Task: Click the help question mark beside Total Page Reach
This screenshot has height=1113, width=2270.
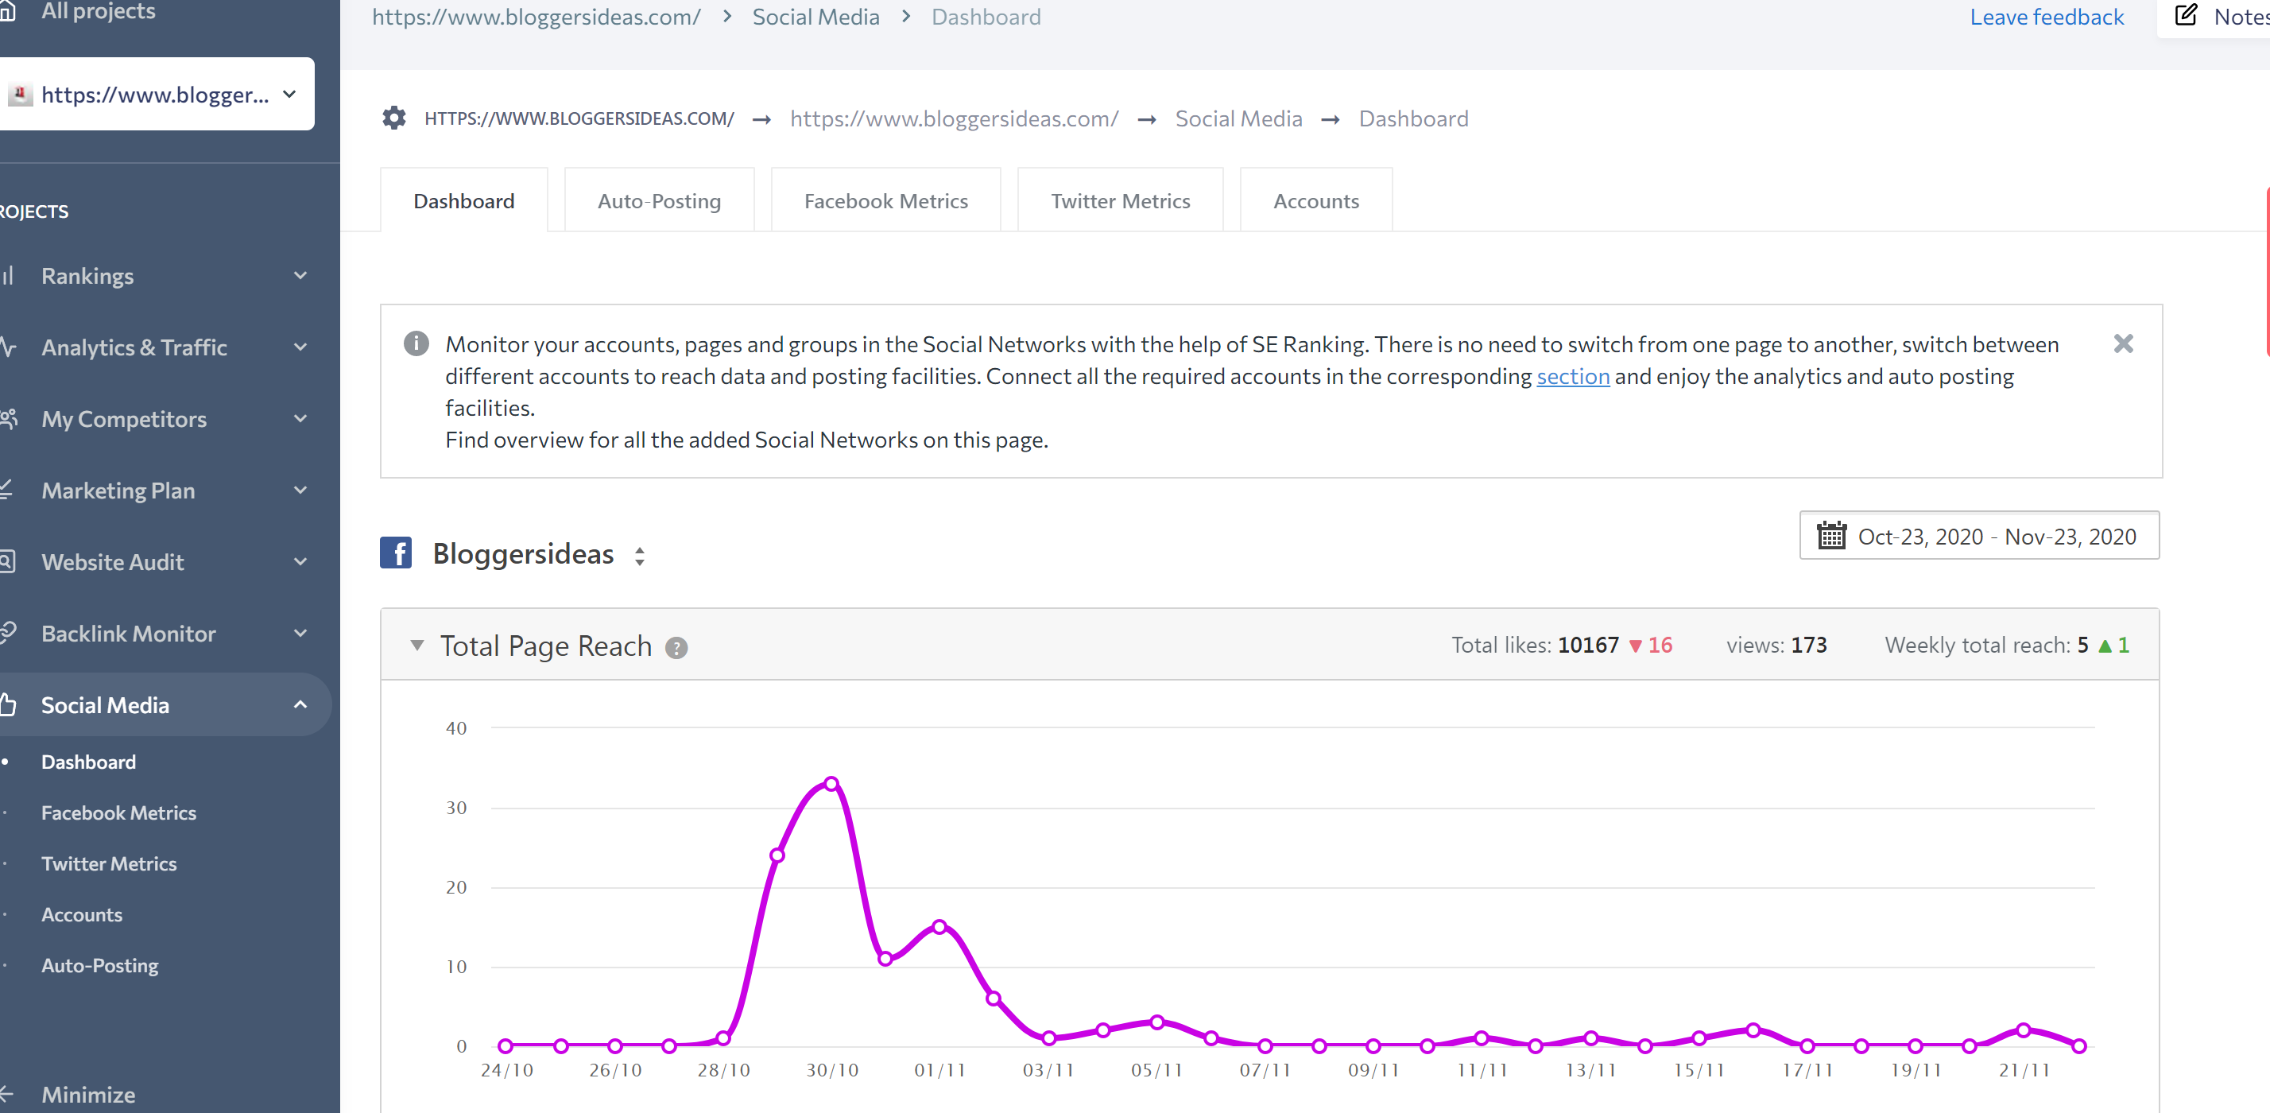Action: tap(676, 648)
